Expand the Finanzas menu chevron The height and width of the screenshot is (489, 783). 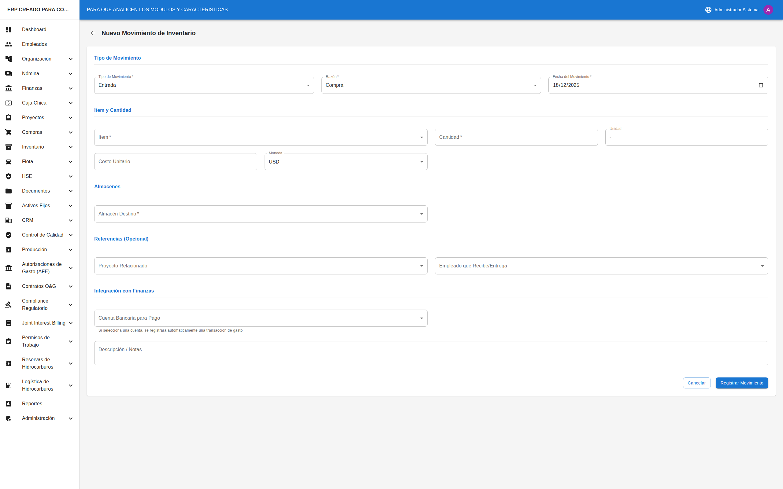click(71, 88)
